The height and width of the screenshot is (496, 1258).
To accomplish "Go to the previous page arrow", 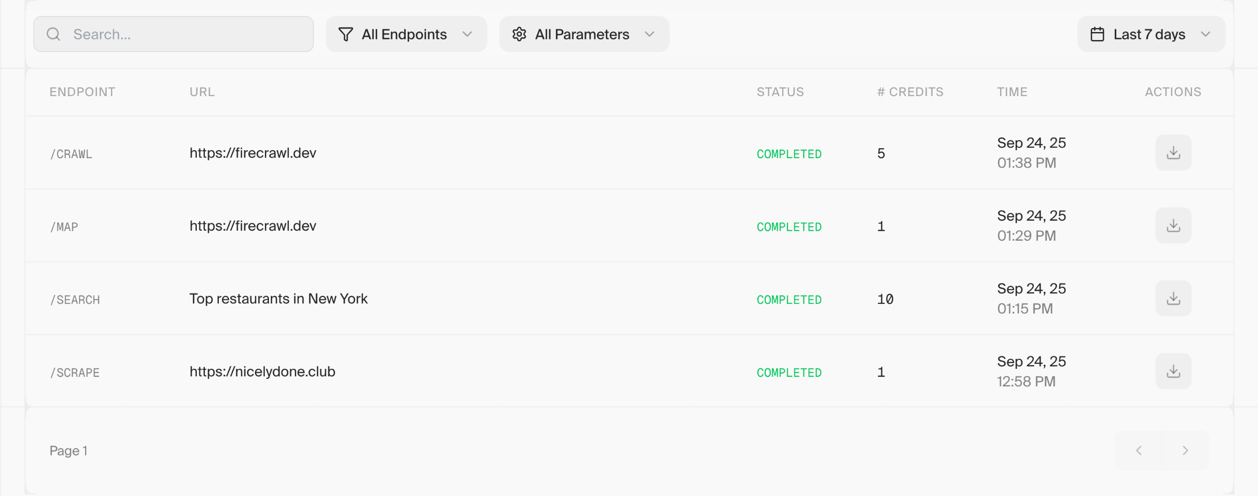I will pos(1138,450).
